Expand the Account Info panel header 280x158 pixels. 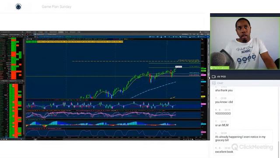coord(12,32)
